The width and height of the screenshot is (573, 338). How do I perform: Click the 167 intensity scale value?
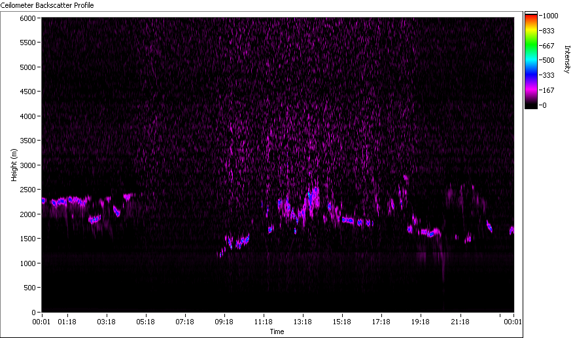pyautogui.click(x=549, y=90)
